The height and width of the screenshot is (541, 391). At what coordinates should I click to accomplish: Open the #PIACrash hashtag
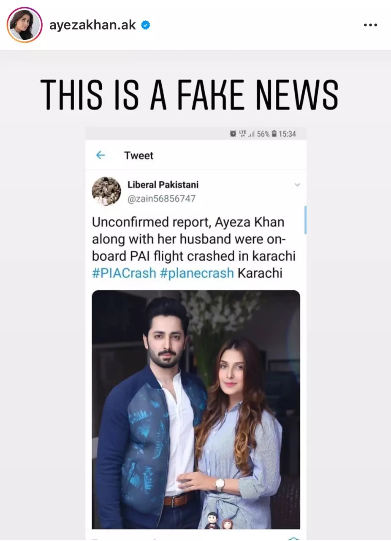[124, 273]
